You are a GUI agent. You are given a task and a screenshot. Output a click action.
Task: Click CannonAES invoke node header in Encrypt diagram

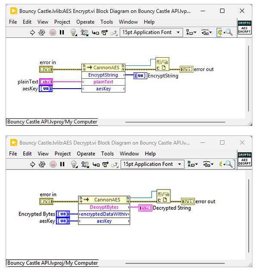103,68
